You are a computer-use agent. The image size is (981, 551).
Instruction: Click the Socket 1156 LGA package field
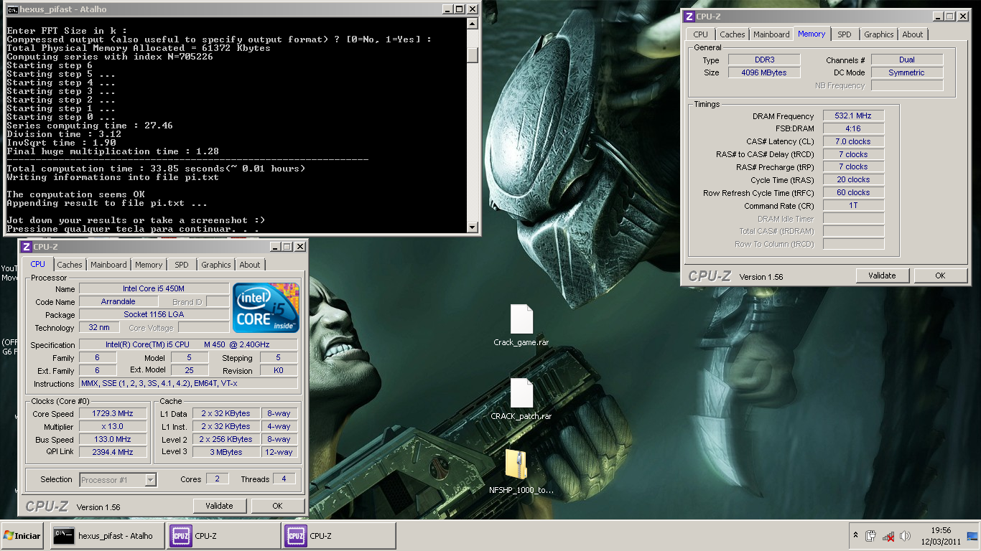coord(154,314)
